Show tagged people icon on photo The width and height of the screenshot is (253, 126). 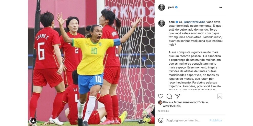[33, 121]
